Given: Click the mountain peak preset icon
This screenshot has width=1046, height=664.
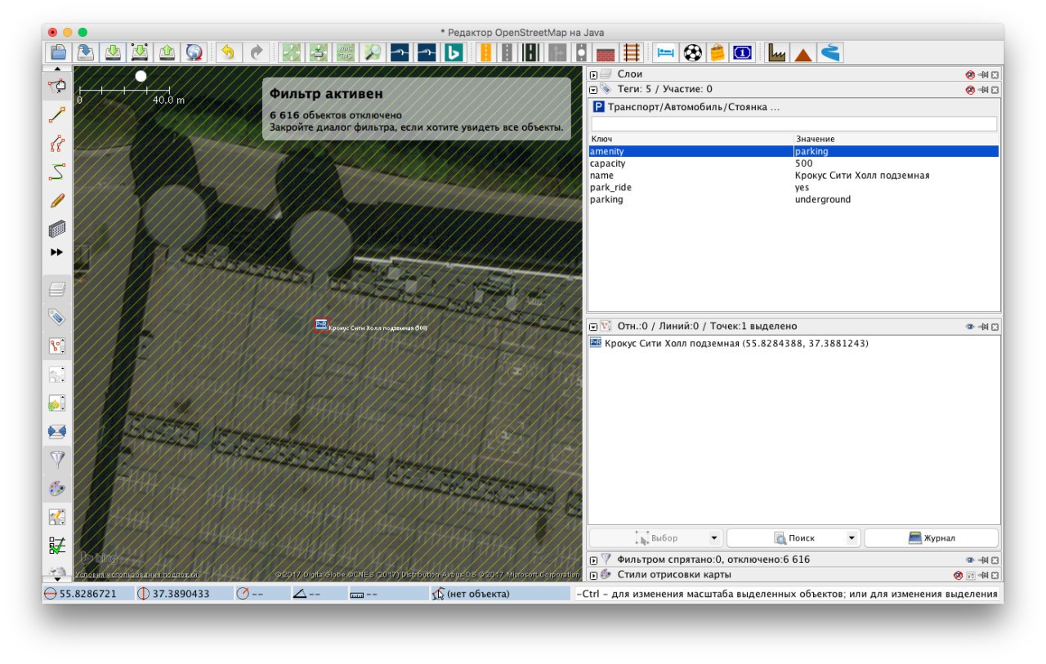Looking at the screenshot, I should tap(803, 53).
